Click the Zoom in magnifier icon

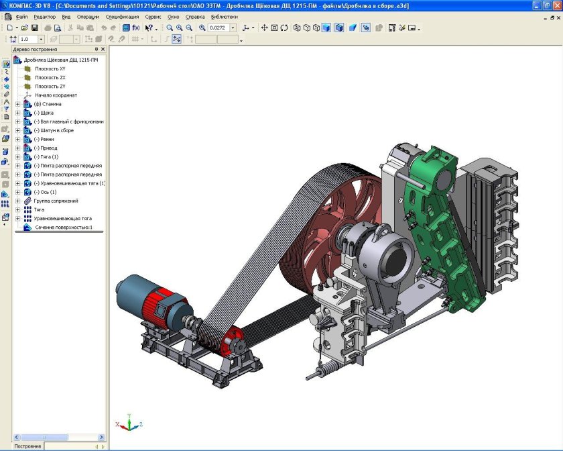180,28
